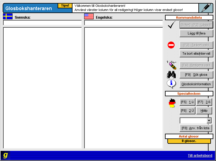Click the Germany map flag icon
Viewport: 216px width, 161px height.
pyautogui.click(x=172, y=103)
